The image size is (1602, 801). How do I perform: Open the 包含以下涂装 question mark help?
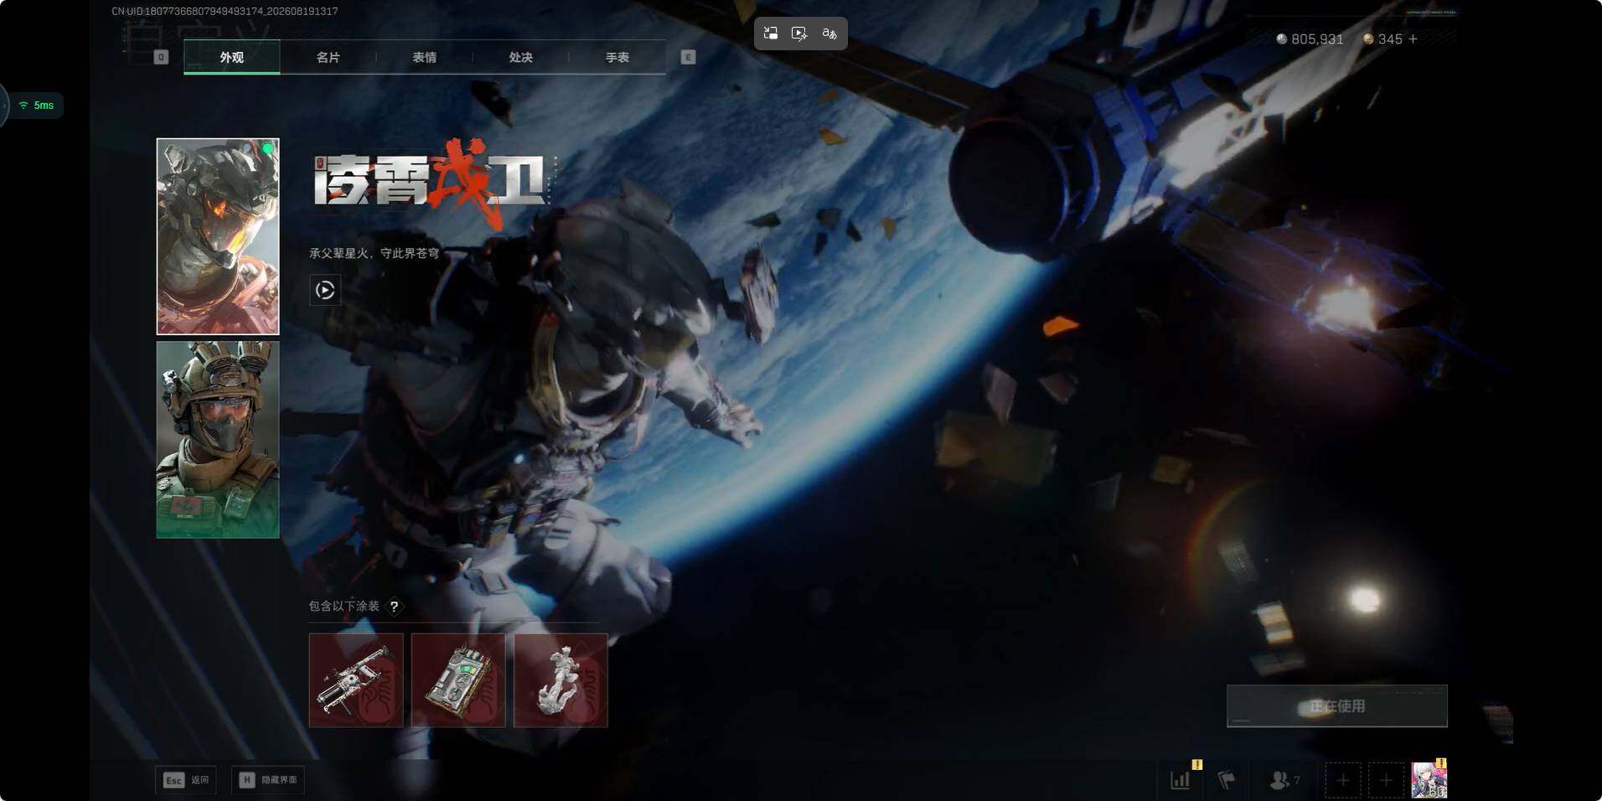click(x=394, y=607)
